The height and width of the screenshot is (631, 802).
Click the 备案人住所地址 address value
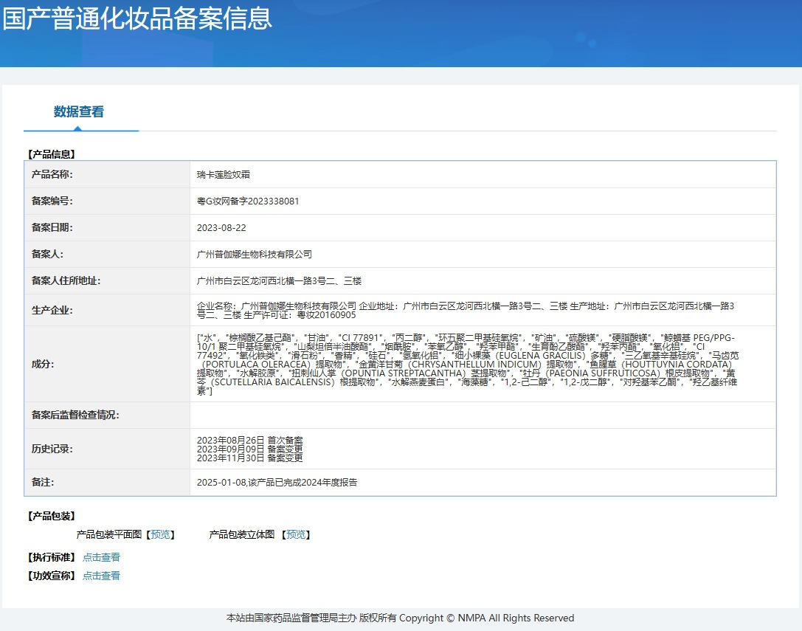point(279,281)
